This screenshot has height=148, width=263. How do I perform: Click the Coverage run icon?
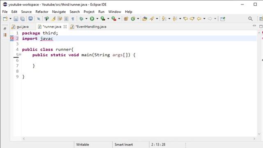(103, 18)
